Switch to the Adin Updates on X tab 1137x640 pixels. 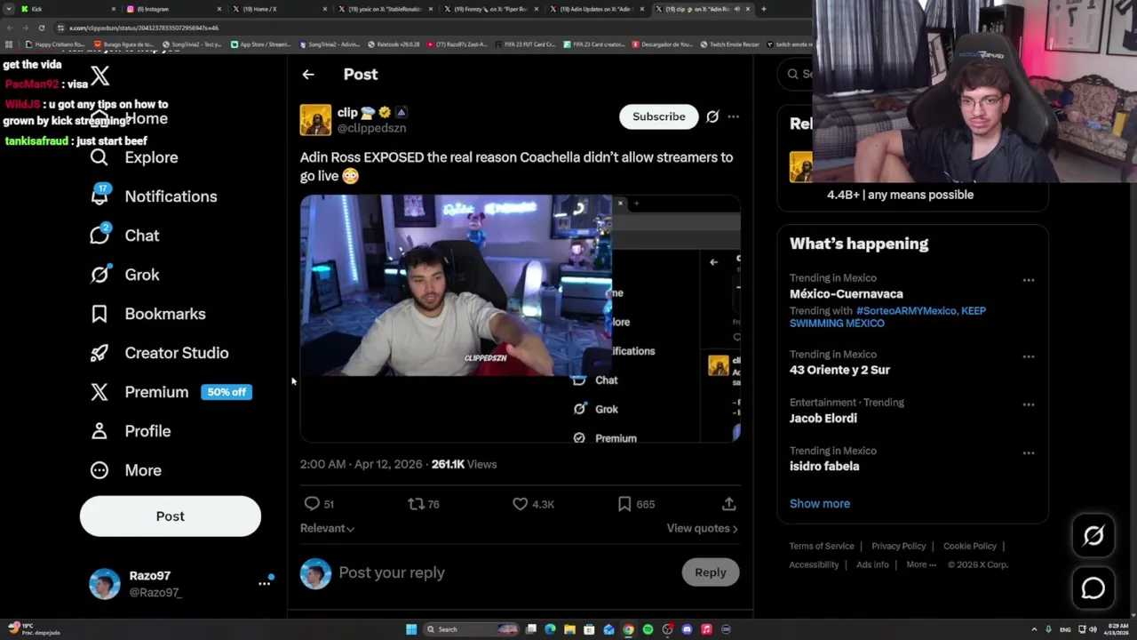pos(595,9)
